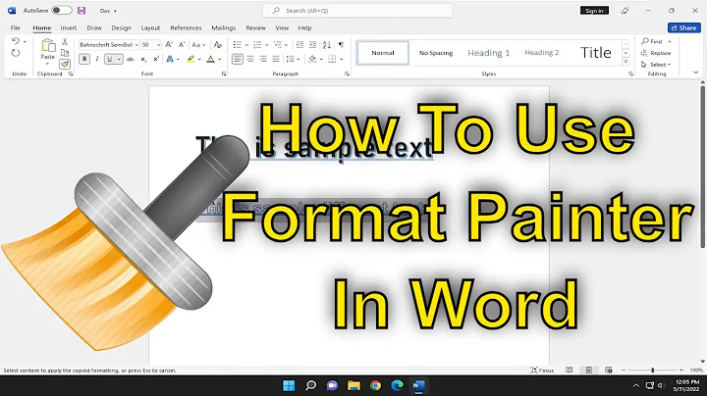Viewport: 707px width, 396px height.
Task: Open the Select dropdown in Editing
Action: coord(657,65)
